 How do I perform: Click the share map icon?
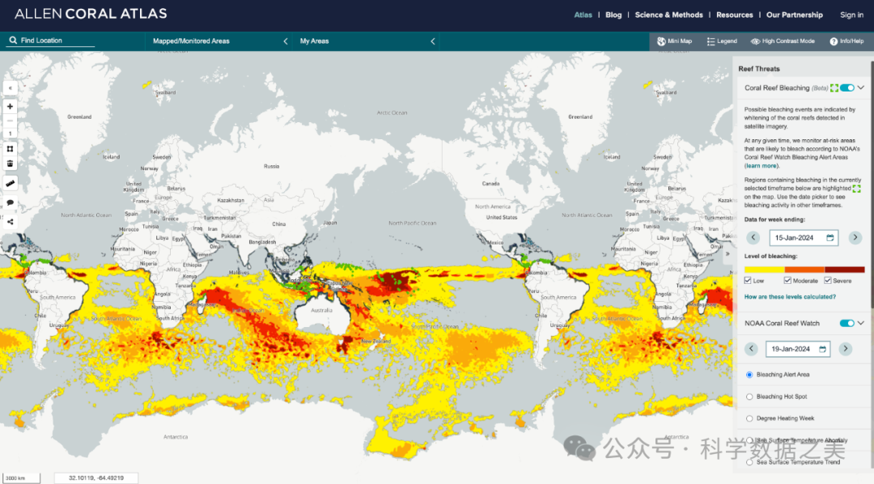10,221
